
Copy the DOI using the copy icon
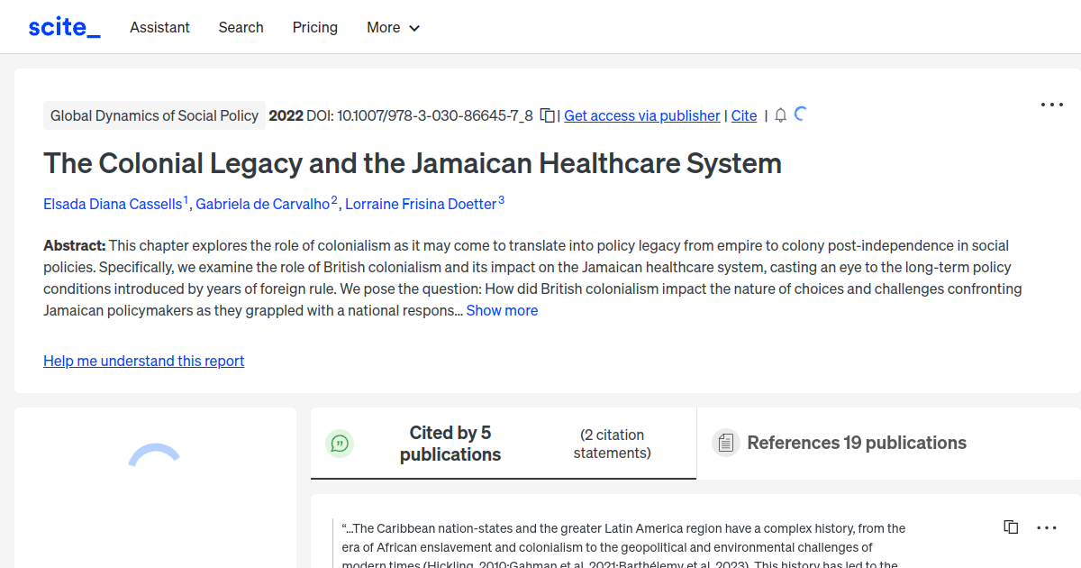pos(548,115)
